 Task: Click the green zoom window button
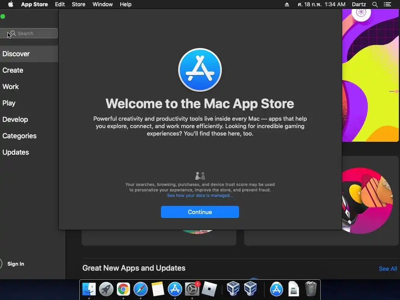(x=3, y=16)
